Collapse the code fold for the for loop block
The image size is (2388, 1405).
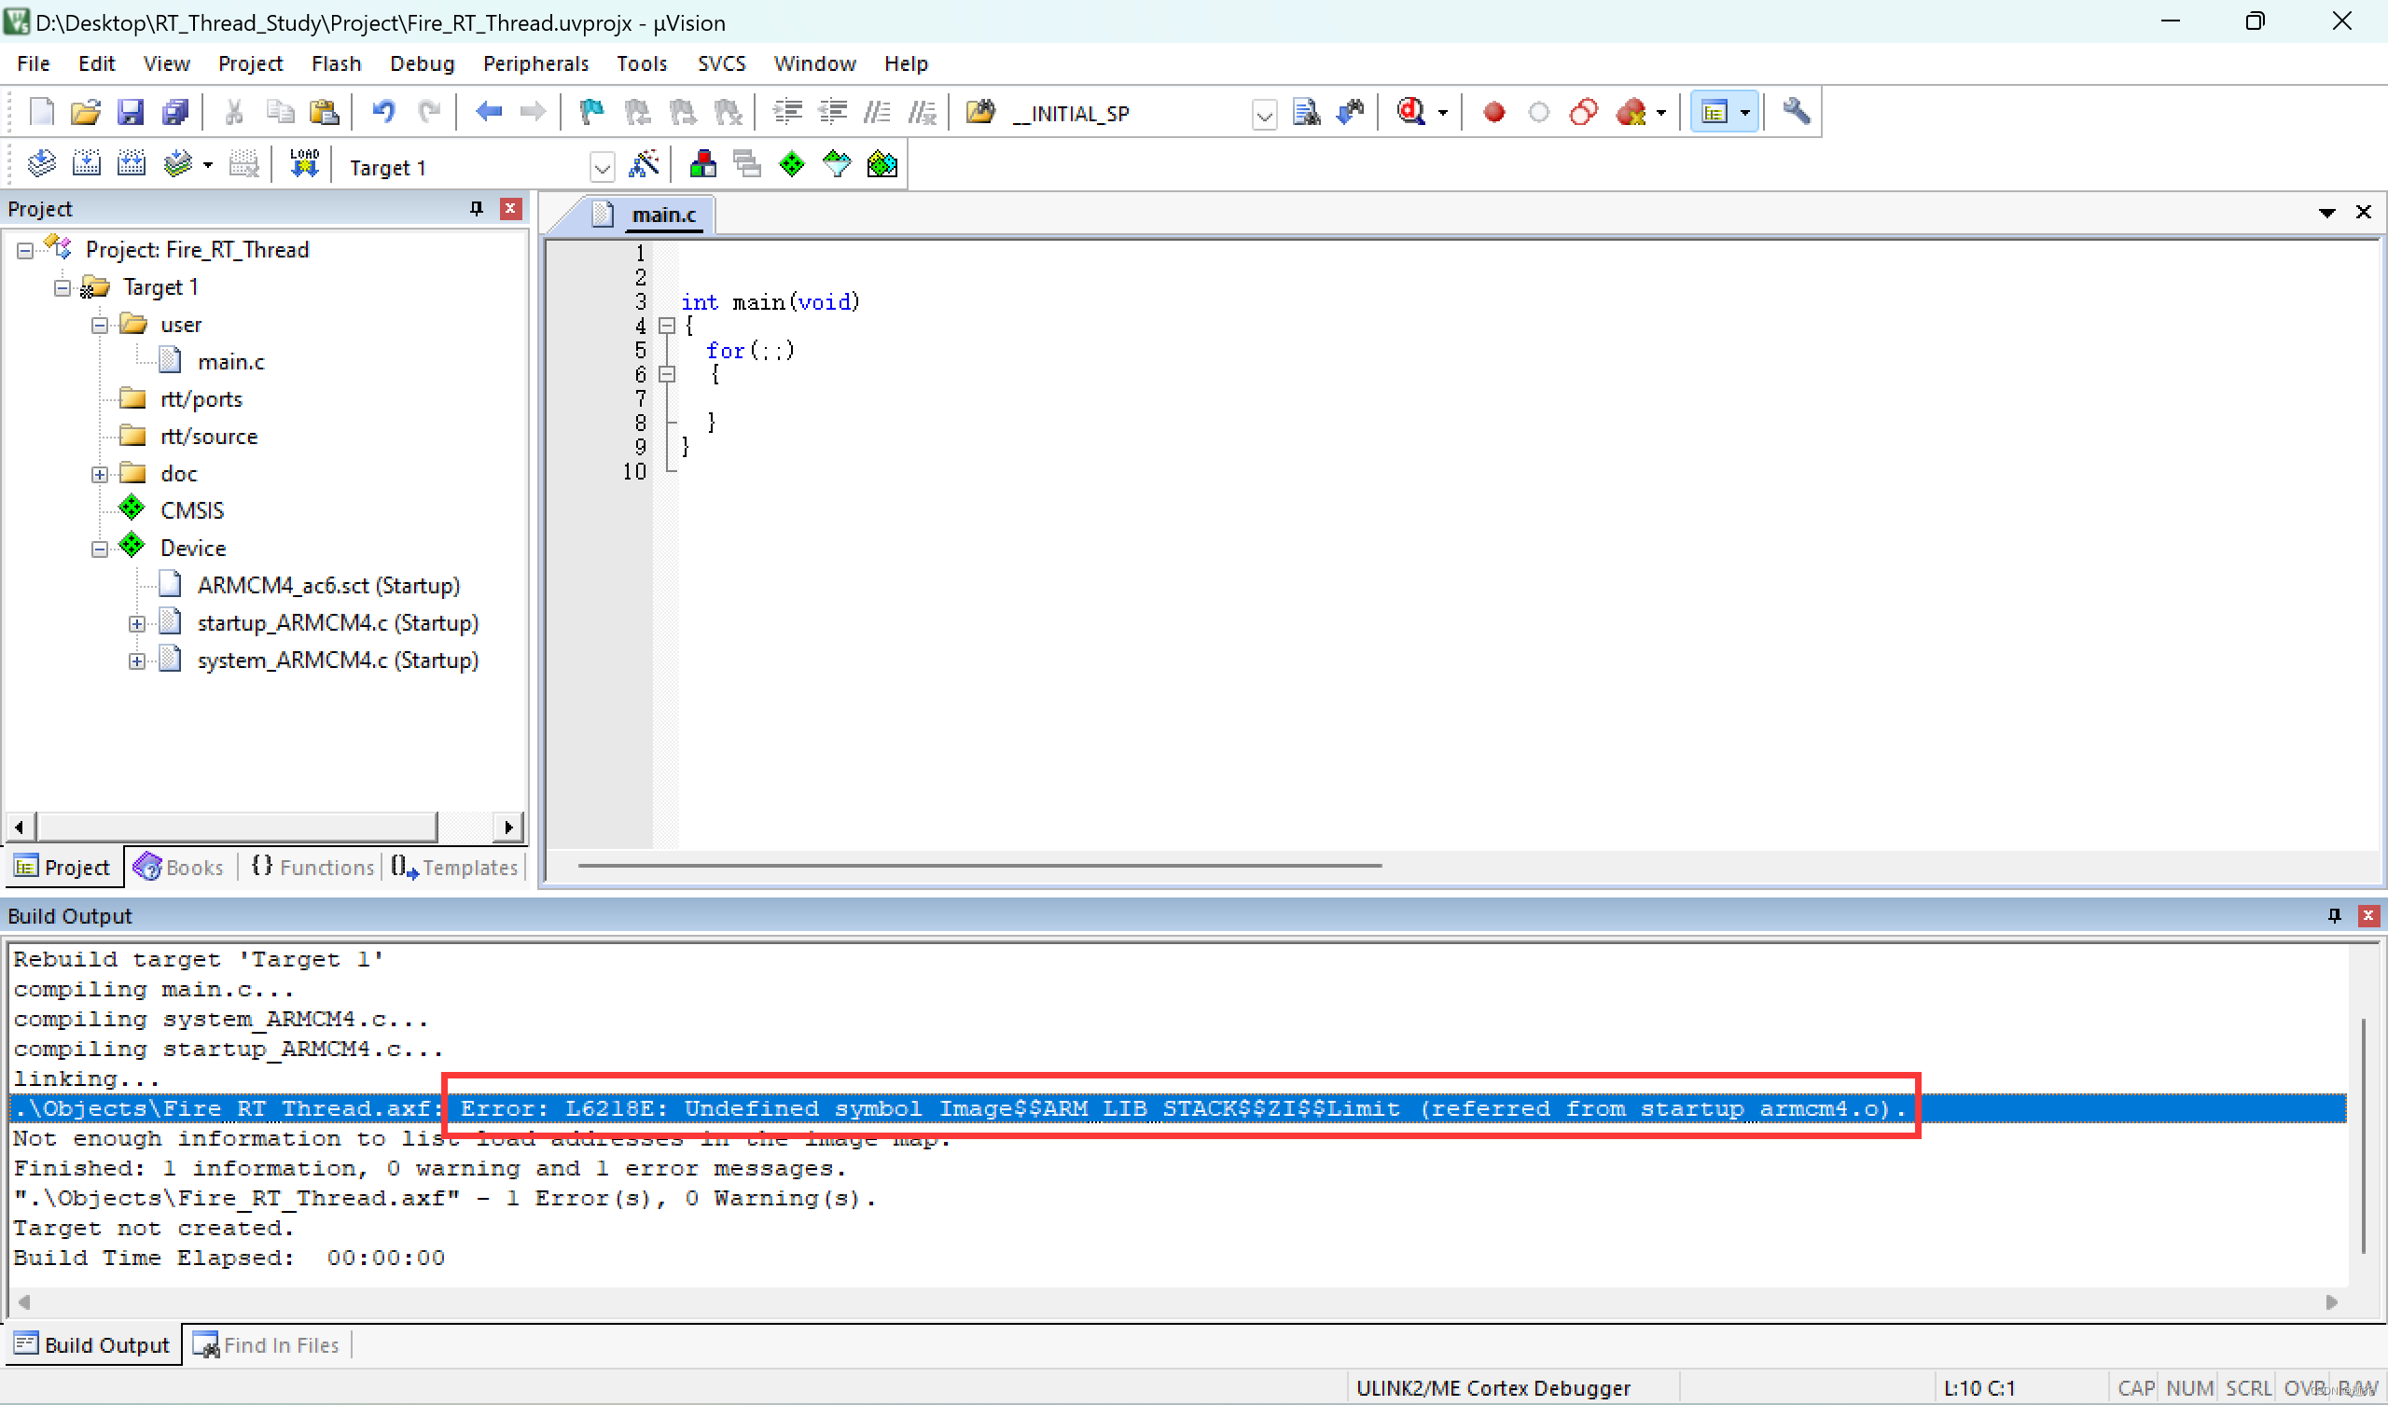point(667,374)
